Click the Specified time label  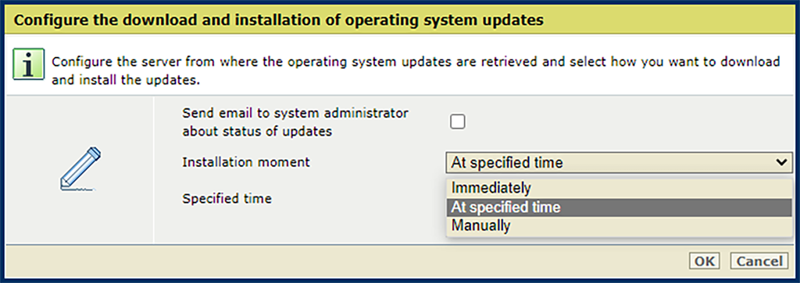click(x=227, y=199)
